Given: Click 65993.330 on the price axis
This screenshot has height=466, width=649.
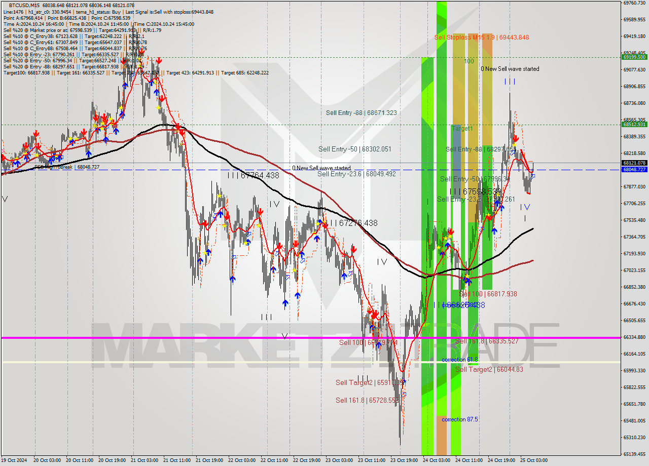Looking at the screenshot, I should pos(634,371).
